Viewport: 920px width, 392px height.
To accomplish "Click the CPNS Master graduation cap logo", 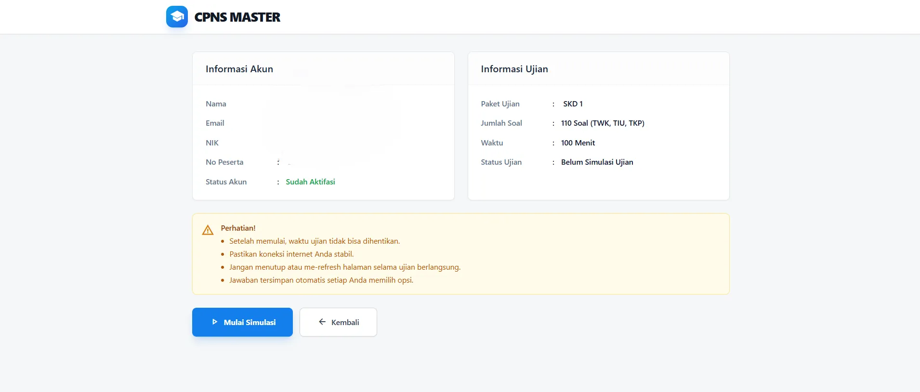I will pyautogui.click(x=177, y=17).
